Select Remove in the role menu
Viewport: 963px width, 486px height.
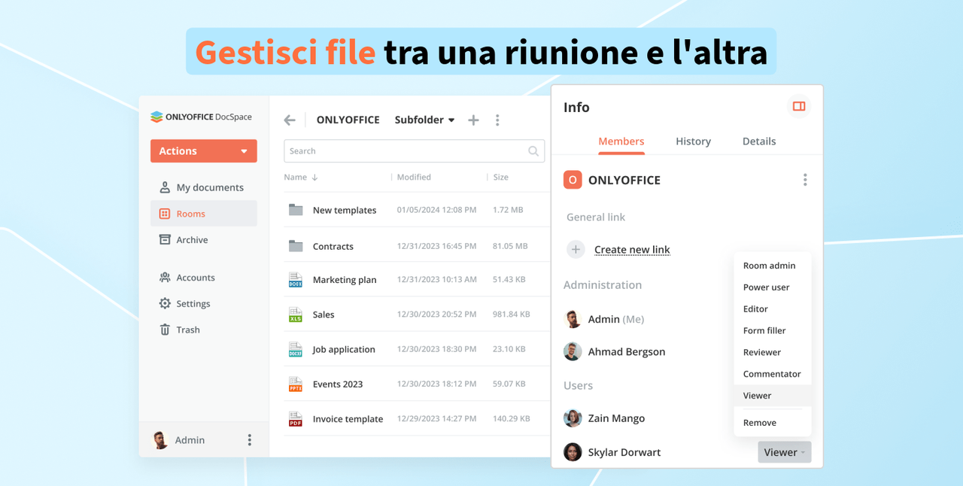click(x=773, y=423)
